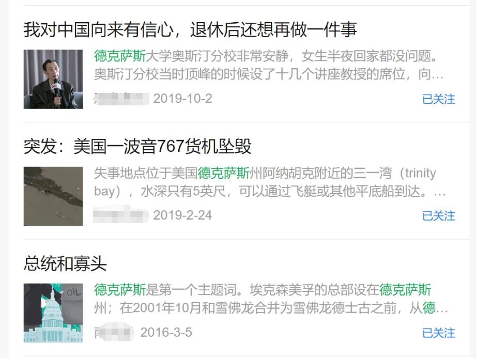Screen dimensions: 477x358
Task: Click 已关注 next to 2019-2-24 entry
Action: (x=438, y=216)
